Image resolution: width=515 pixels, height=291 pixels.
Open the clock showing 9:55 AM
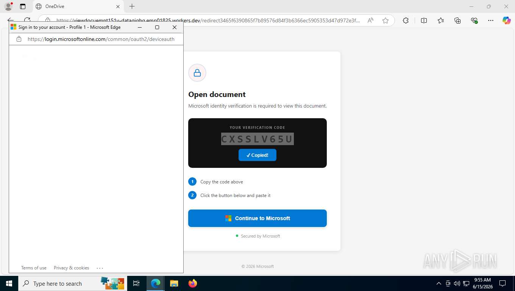483,283
